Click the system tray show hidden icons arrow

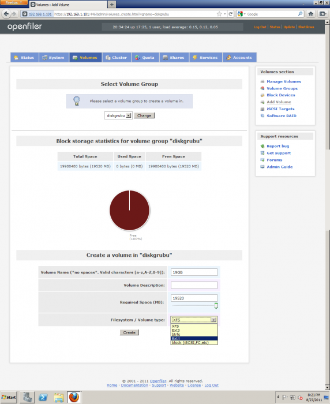pos(278,397)
